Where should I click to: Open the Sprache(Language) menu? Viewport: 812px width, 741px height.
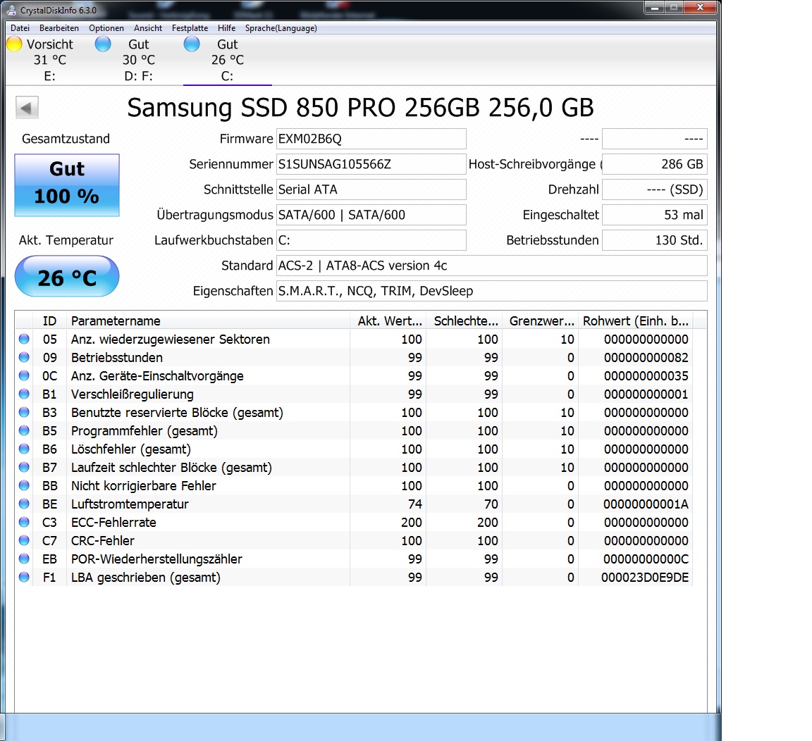[x=281, y=28]
